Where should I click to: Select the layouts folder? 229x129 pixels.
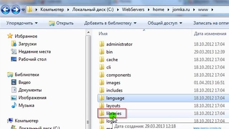click(x=113, y=106)
